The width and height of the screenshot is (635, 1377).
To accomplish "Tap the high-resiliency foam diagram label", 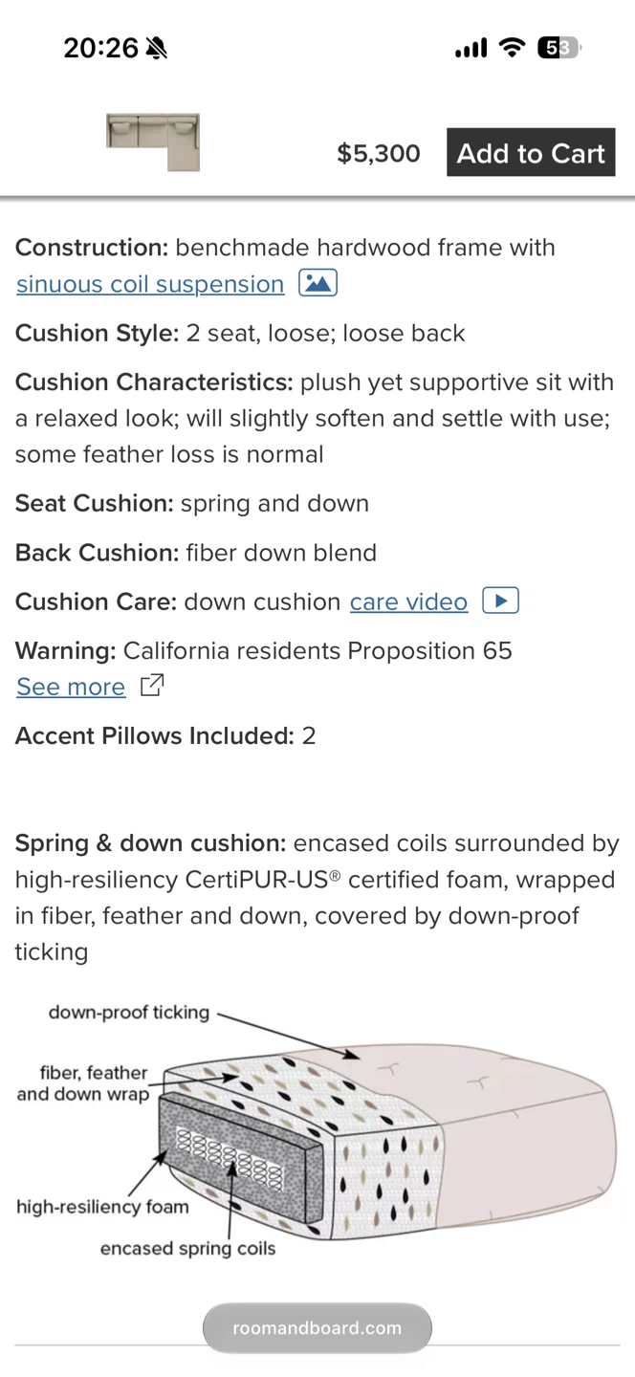I will 102,1207.
